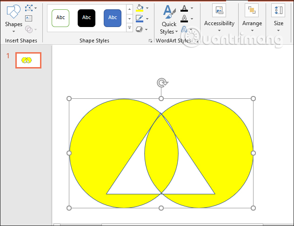Click the Text Effects icon
Image resolution: width=294 pixels, height=226 pixels.
(184, 29)
